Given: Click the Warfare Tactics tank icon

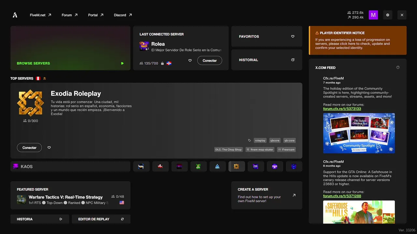Looking at the screenshot, I should tap(22, 200).
